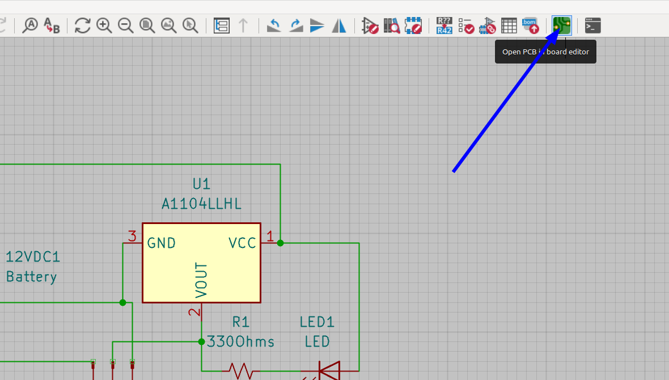Open the VSM command terminal

click(x=592, y=25)
